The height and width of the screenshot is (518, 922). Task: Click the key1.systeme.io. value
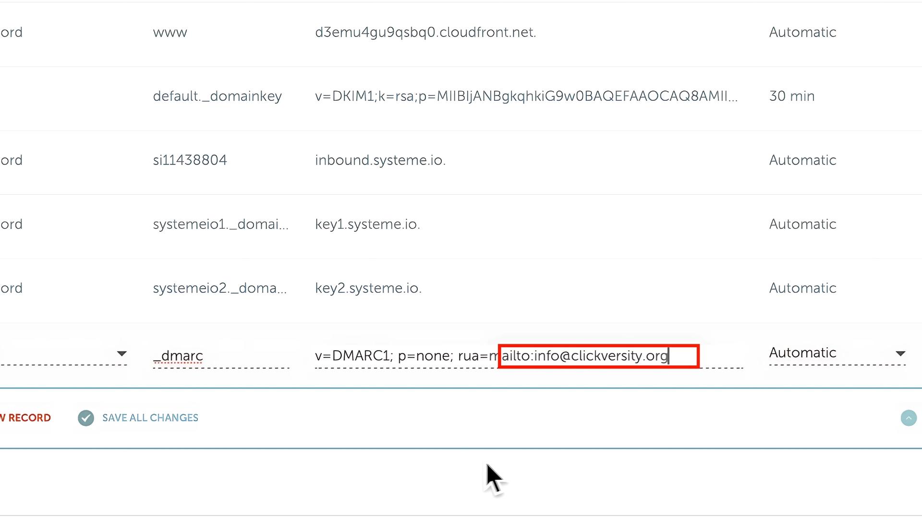pyautogui.click(x=367, y=224)
